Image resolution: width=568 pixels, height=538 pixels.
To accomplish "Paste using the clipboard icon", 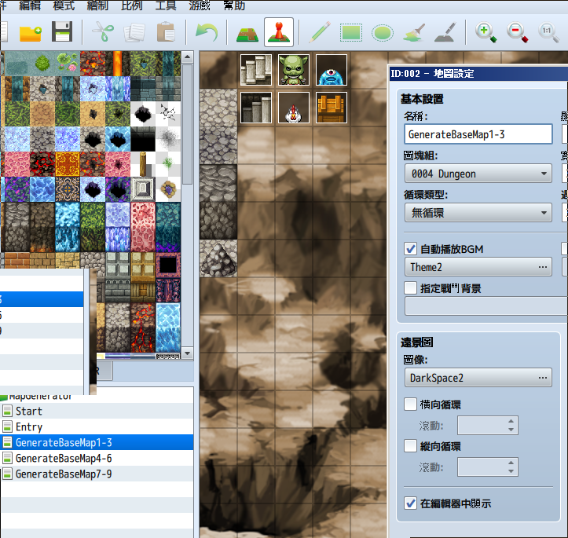I will tap(166, 32).
